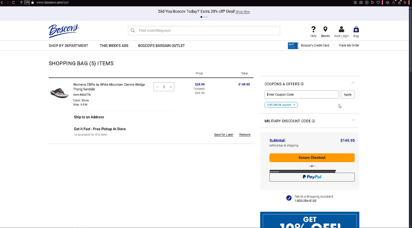Open the Stores location pin icon

pos(325,29)
